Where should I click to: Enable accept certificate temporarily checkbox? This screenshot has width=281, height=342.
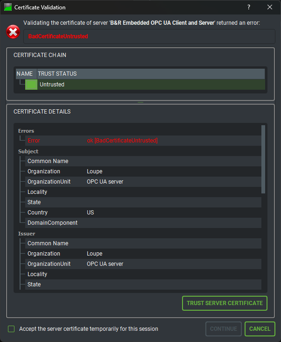[11, 329]
